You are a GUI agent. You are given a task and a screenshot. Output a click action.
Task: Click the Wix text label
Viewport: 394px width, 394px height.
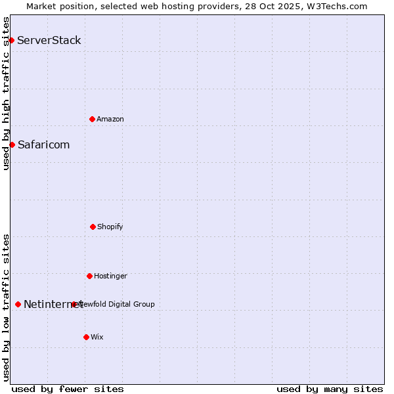click(x=97, y=337)
